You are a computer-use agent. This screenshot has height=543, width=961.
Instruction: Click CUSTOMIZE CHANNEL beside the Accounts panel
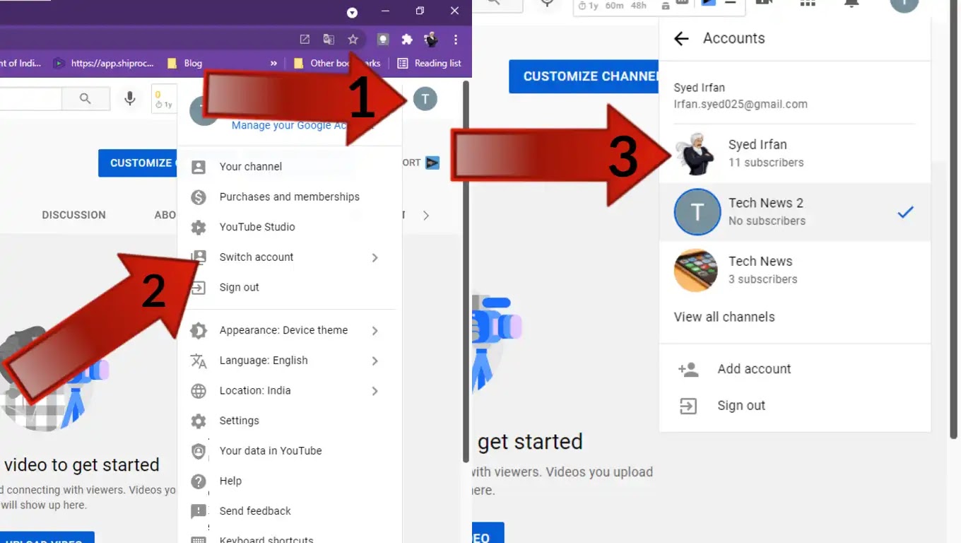[584, 76]
